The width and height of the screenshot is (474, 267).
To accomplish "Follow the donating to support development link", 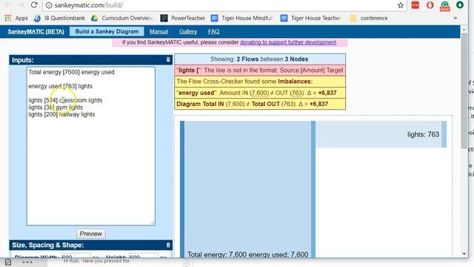I will click(288, 42).
